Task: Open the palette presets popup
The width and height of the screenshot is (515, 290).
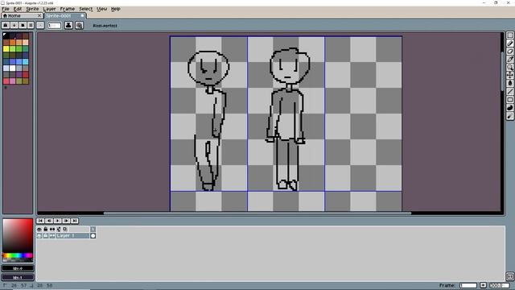Action: (x=23, y=25)
